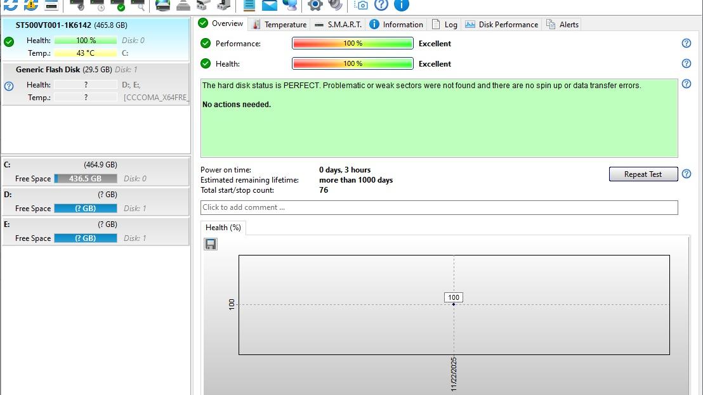The image size is (703, 395).
Task: Click the speaker sound toolbar icon
Action: click(335, 5)
